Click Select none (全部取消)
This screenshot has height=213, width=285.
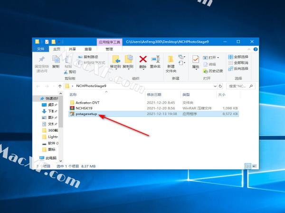point(238,62)
